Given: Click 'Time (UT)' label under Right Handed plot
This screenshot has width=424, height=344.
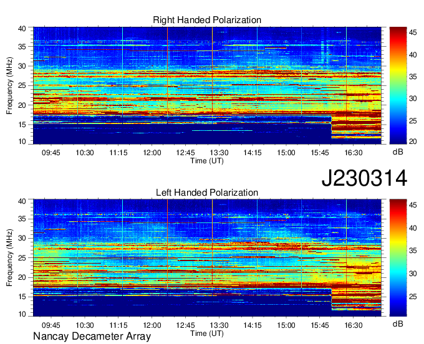Looking at the screenshot, I should click(x=207, y=161).
